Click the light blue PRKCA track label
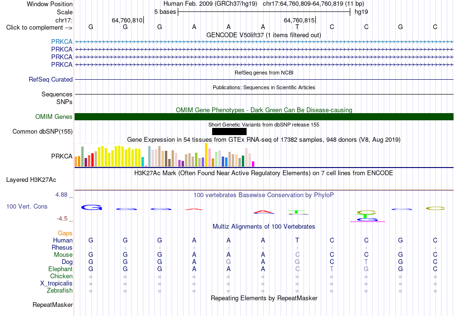This screenshot has width=454, height=316. (x=62, y=42)
